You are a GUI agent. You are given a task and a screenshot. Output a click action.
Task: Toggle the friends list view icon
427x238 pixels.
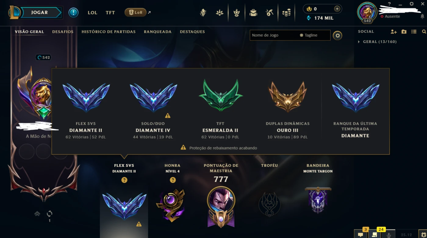pyautogui.click(x=414, y=32)
